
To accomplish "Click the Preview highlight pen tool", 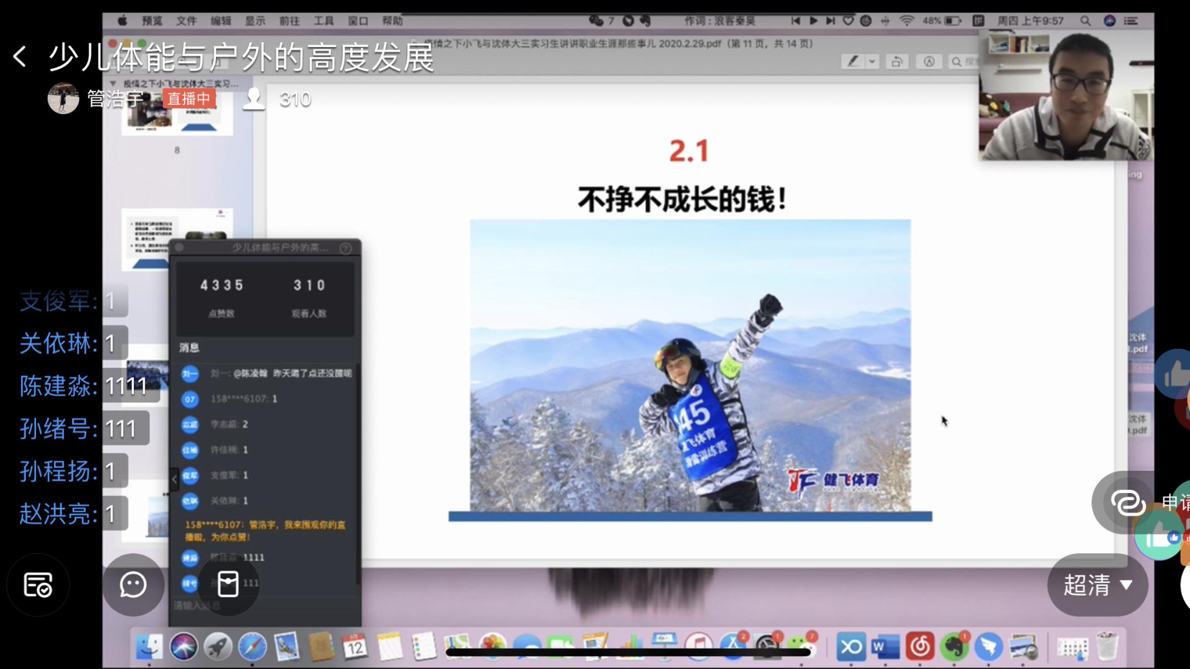I will 853,61.
